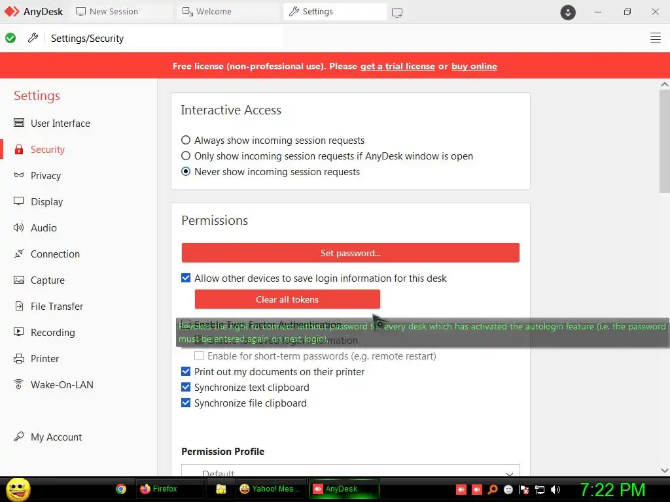Click the AnyDesk taskbar button
The width and height of the screenshot is (670, 502).
click(x=344, y=489)
